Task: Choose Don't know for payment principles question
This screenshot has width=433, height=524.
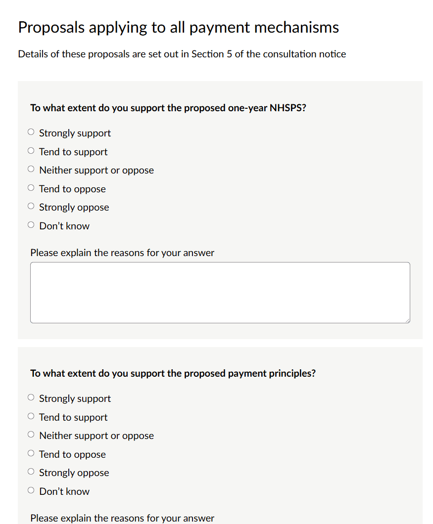Action: 31,491
